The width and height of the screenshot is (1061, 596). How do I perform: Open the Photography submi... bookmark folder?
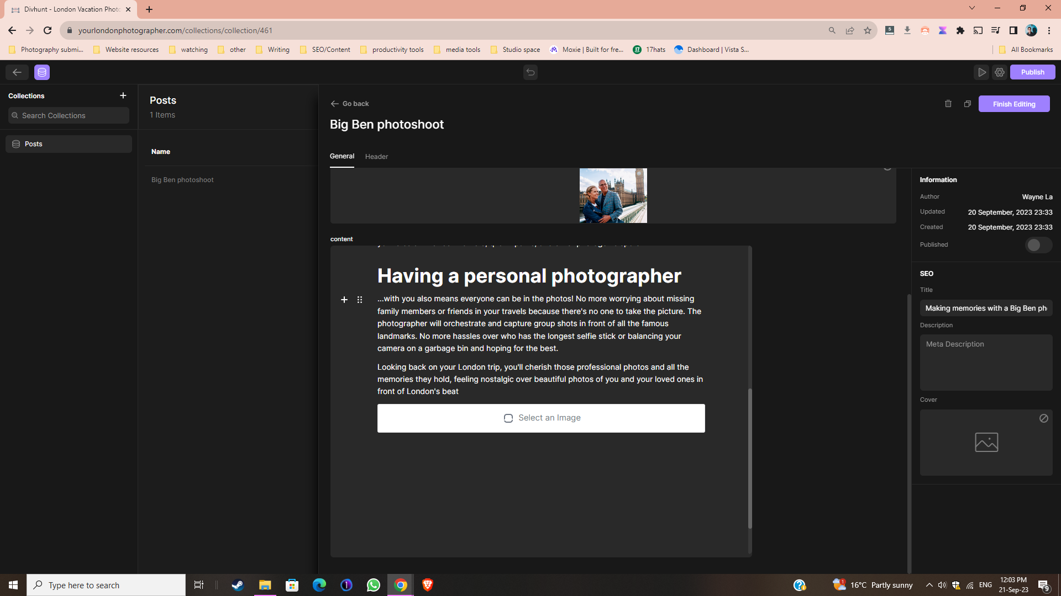46,50
